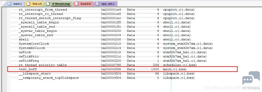Click address 0x200001fc
262x92 pixels.
point(111,27)
